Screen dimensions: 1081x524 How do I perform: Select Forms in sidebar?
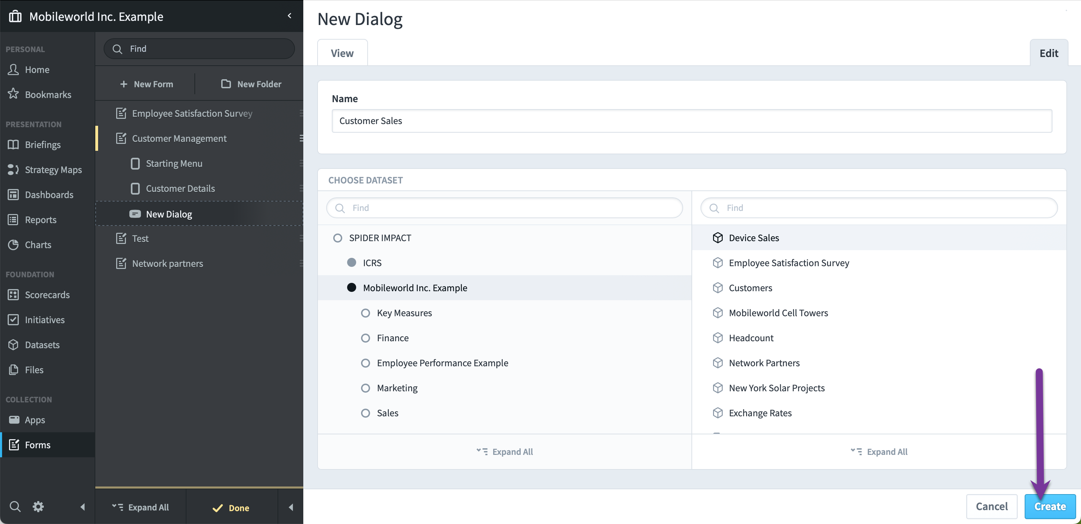(47, 445)
